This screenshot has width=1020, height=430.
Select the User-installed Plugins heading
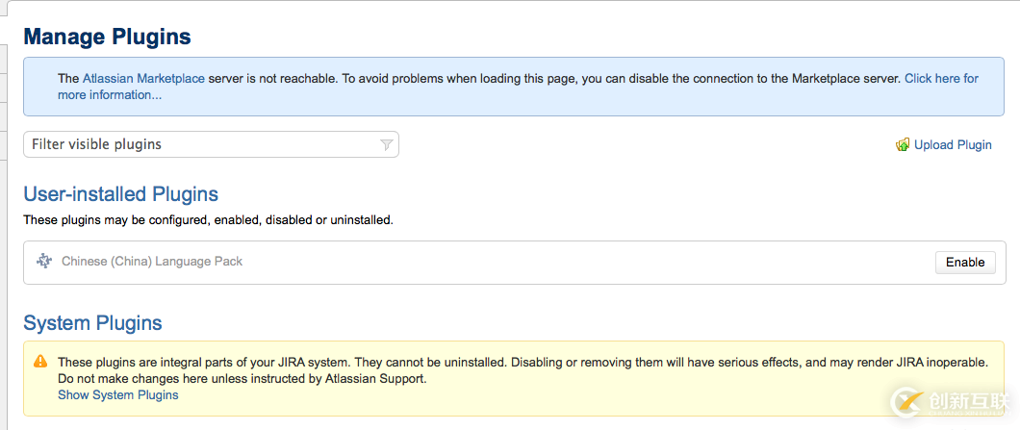(120, 194)
